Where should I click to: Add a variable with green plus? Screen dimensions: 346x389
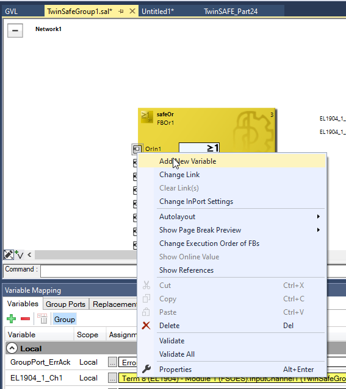11,319
